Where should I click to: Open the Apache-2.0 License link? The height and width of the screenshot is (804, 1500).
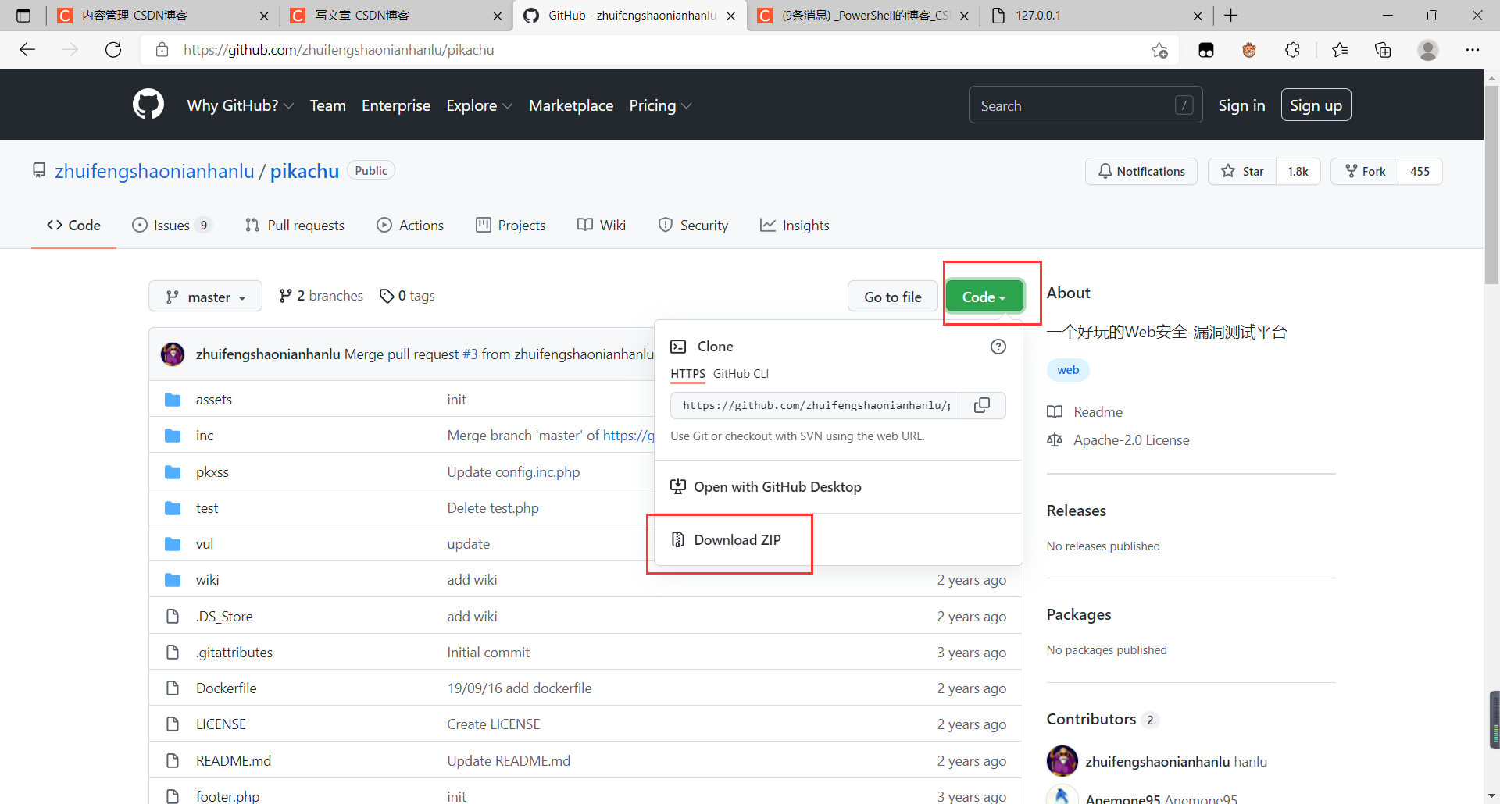pos(1131,440)
